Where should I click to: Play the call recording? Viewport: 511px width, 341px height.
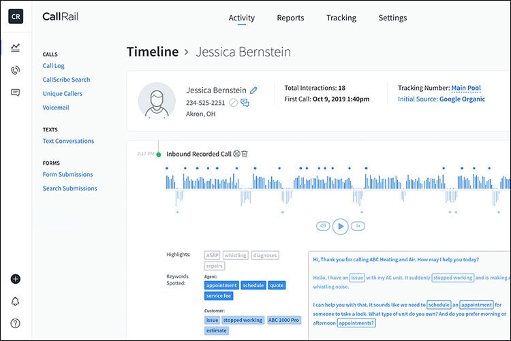click(340, 226)
